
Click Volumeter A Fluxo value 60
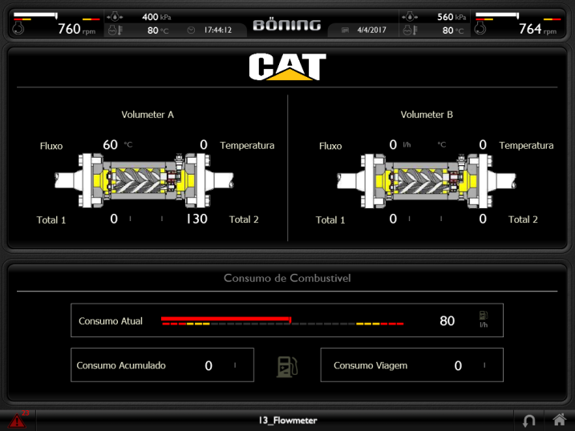110,145
